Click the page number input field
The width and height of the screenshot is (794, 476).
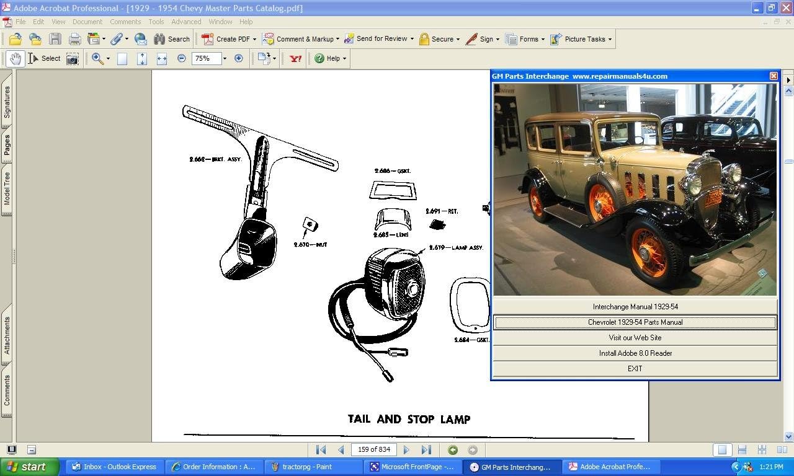pos(373,450)
